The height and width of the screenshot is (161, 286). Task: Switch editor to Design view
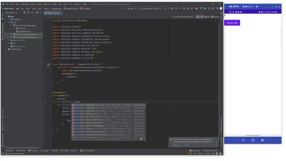click(215, 17)
